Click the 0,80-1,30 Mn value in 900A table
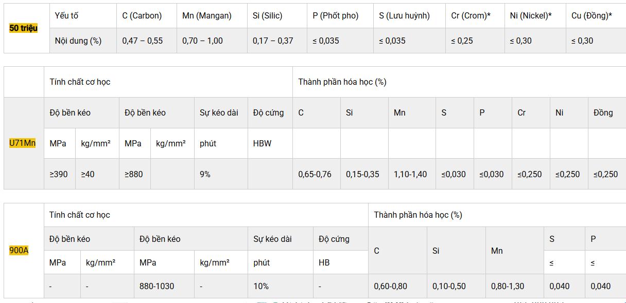 pyautogui.click(x=508, y=286)
